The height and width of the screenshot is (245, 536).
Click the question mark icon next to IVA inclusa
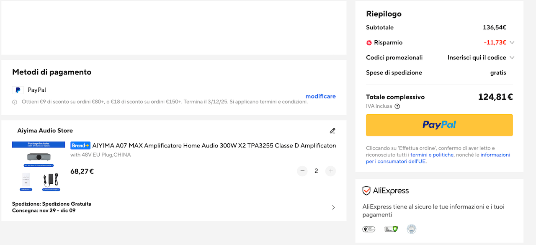click(397, 106)
